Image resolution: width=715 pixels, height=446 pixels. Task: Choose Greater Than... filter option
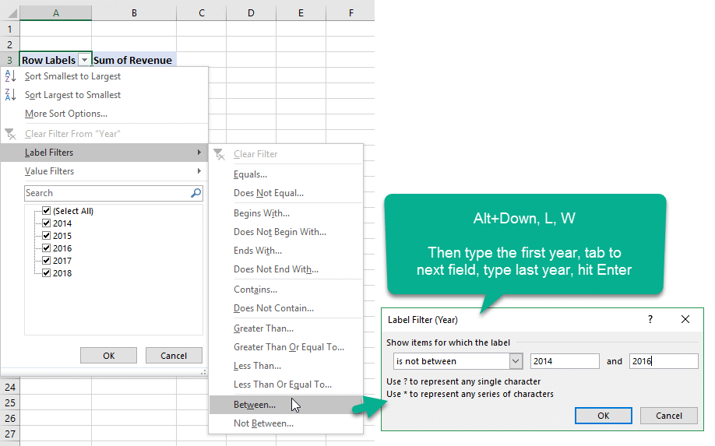(263, 328)
